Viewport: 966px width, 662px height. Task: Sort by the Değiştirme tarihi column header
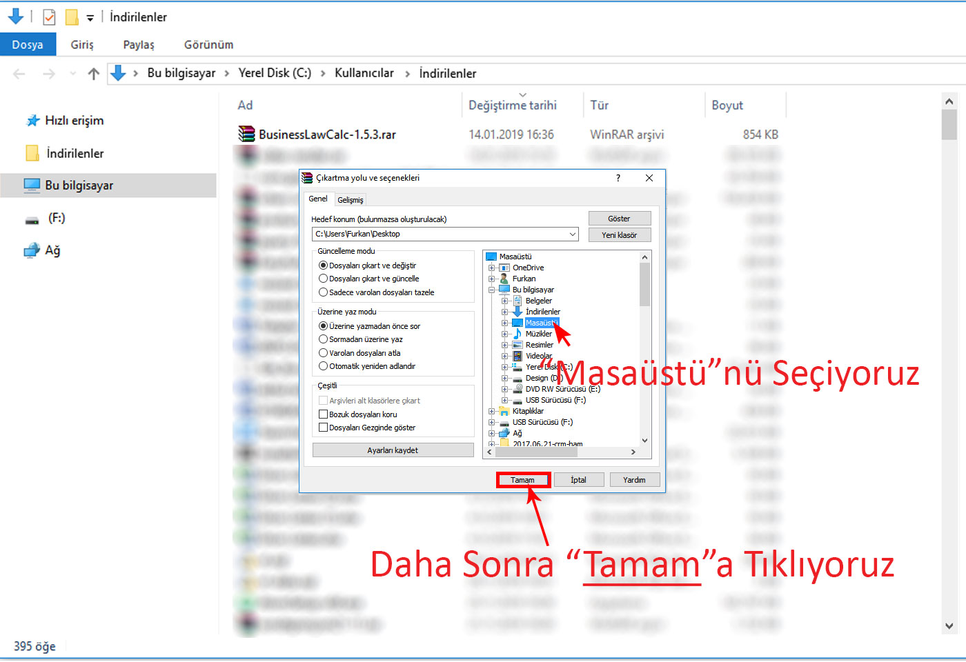tap(512, 106)
